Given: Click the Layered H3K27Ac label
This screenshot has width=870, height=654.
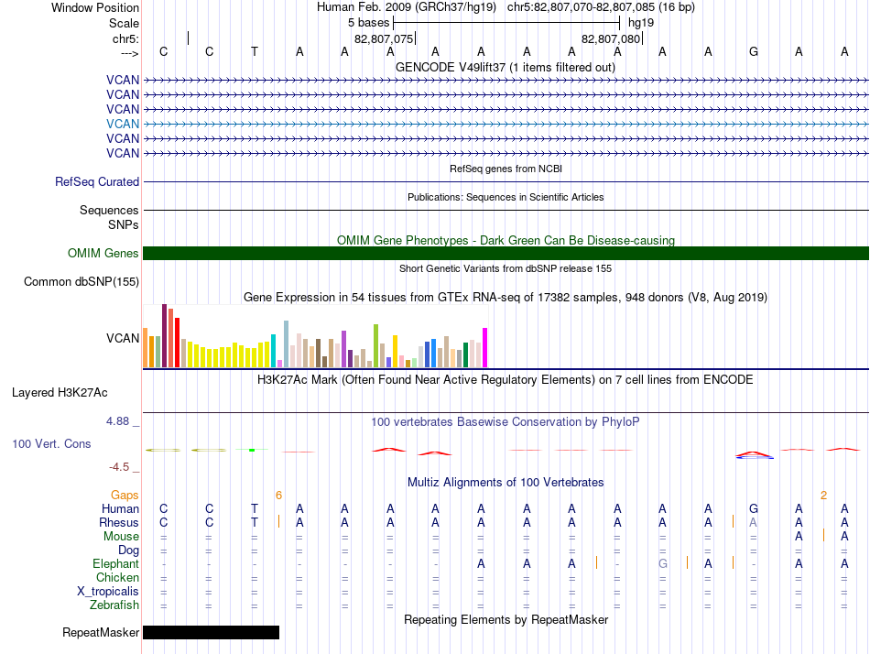Looking at the screenshot, I should point(60,393).
